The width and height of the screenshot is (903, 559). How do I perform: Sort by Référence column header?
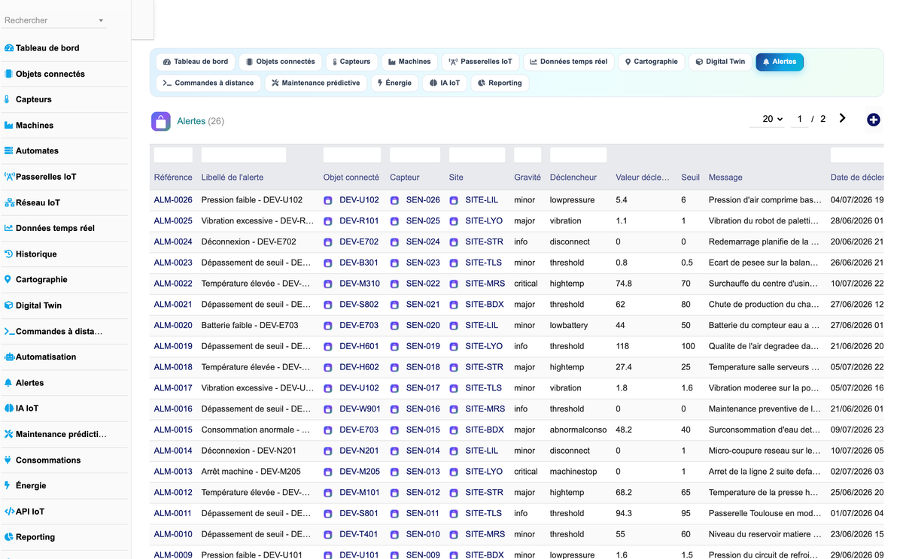pyautogui.click(x=173, y=178)
